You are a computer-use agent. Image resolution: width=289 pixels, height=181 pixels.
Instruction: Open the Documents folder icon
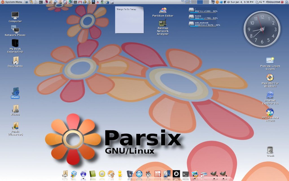click(15, 62)
